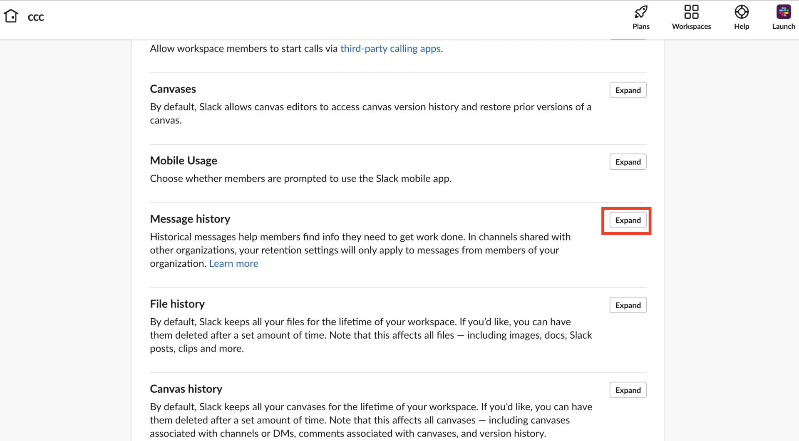
Task: Click the Workspaces text label
Action: click(x=691, y=26)
